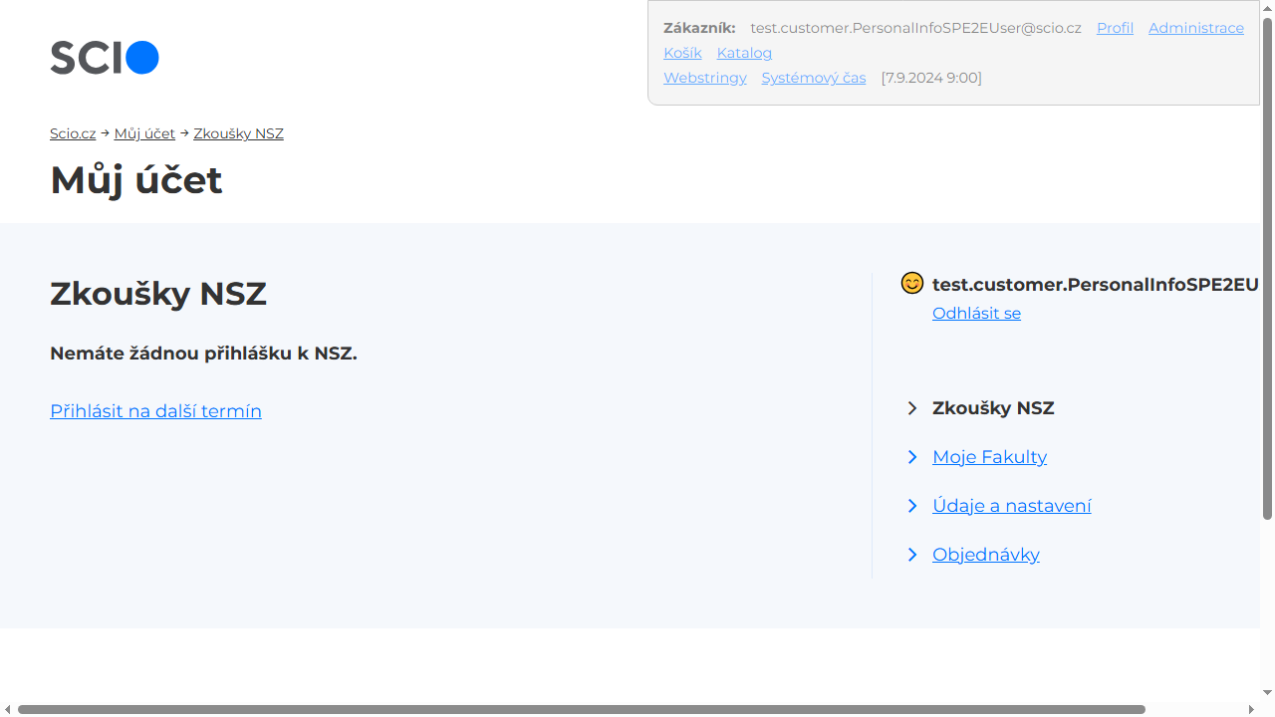Click the chevron next to Zkoušky NSZ
This screenshot has width=1275, height=717.
(x=912, y=408)
